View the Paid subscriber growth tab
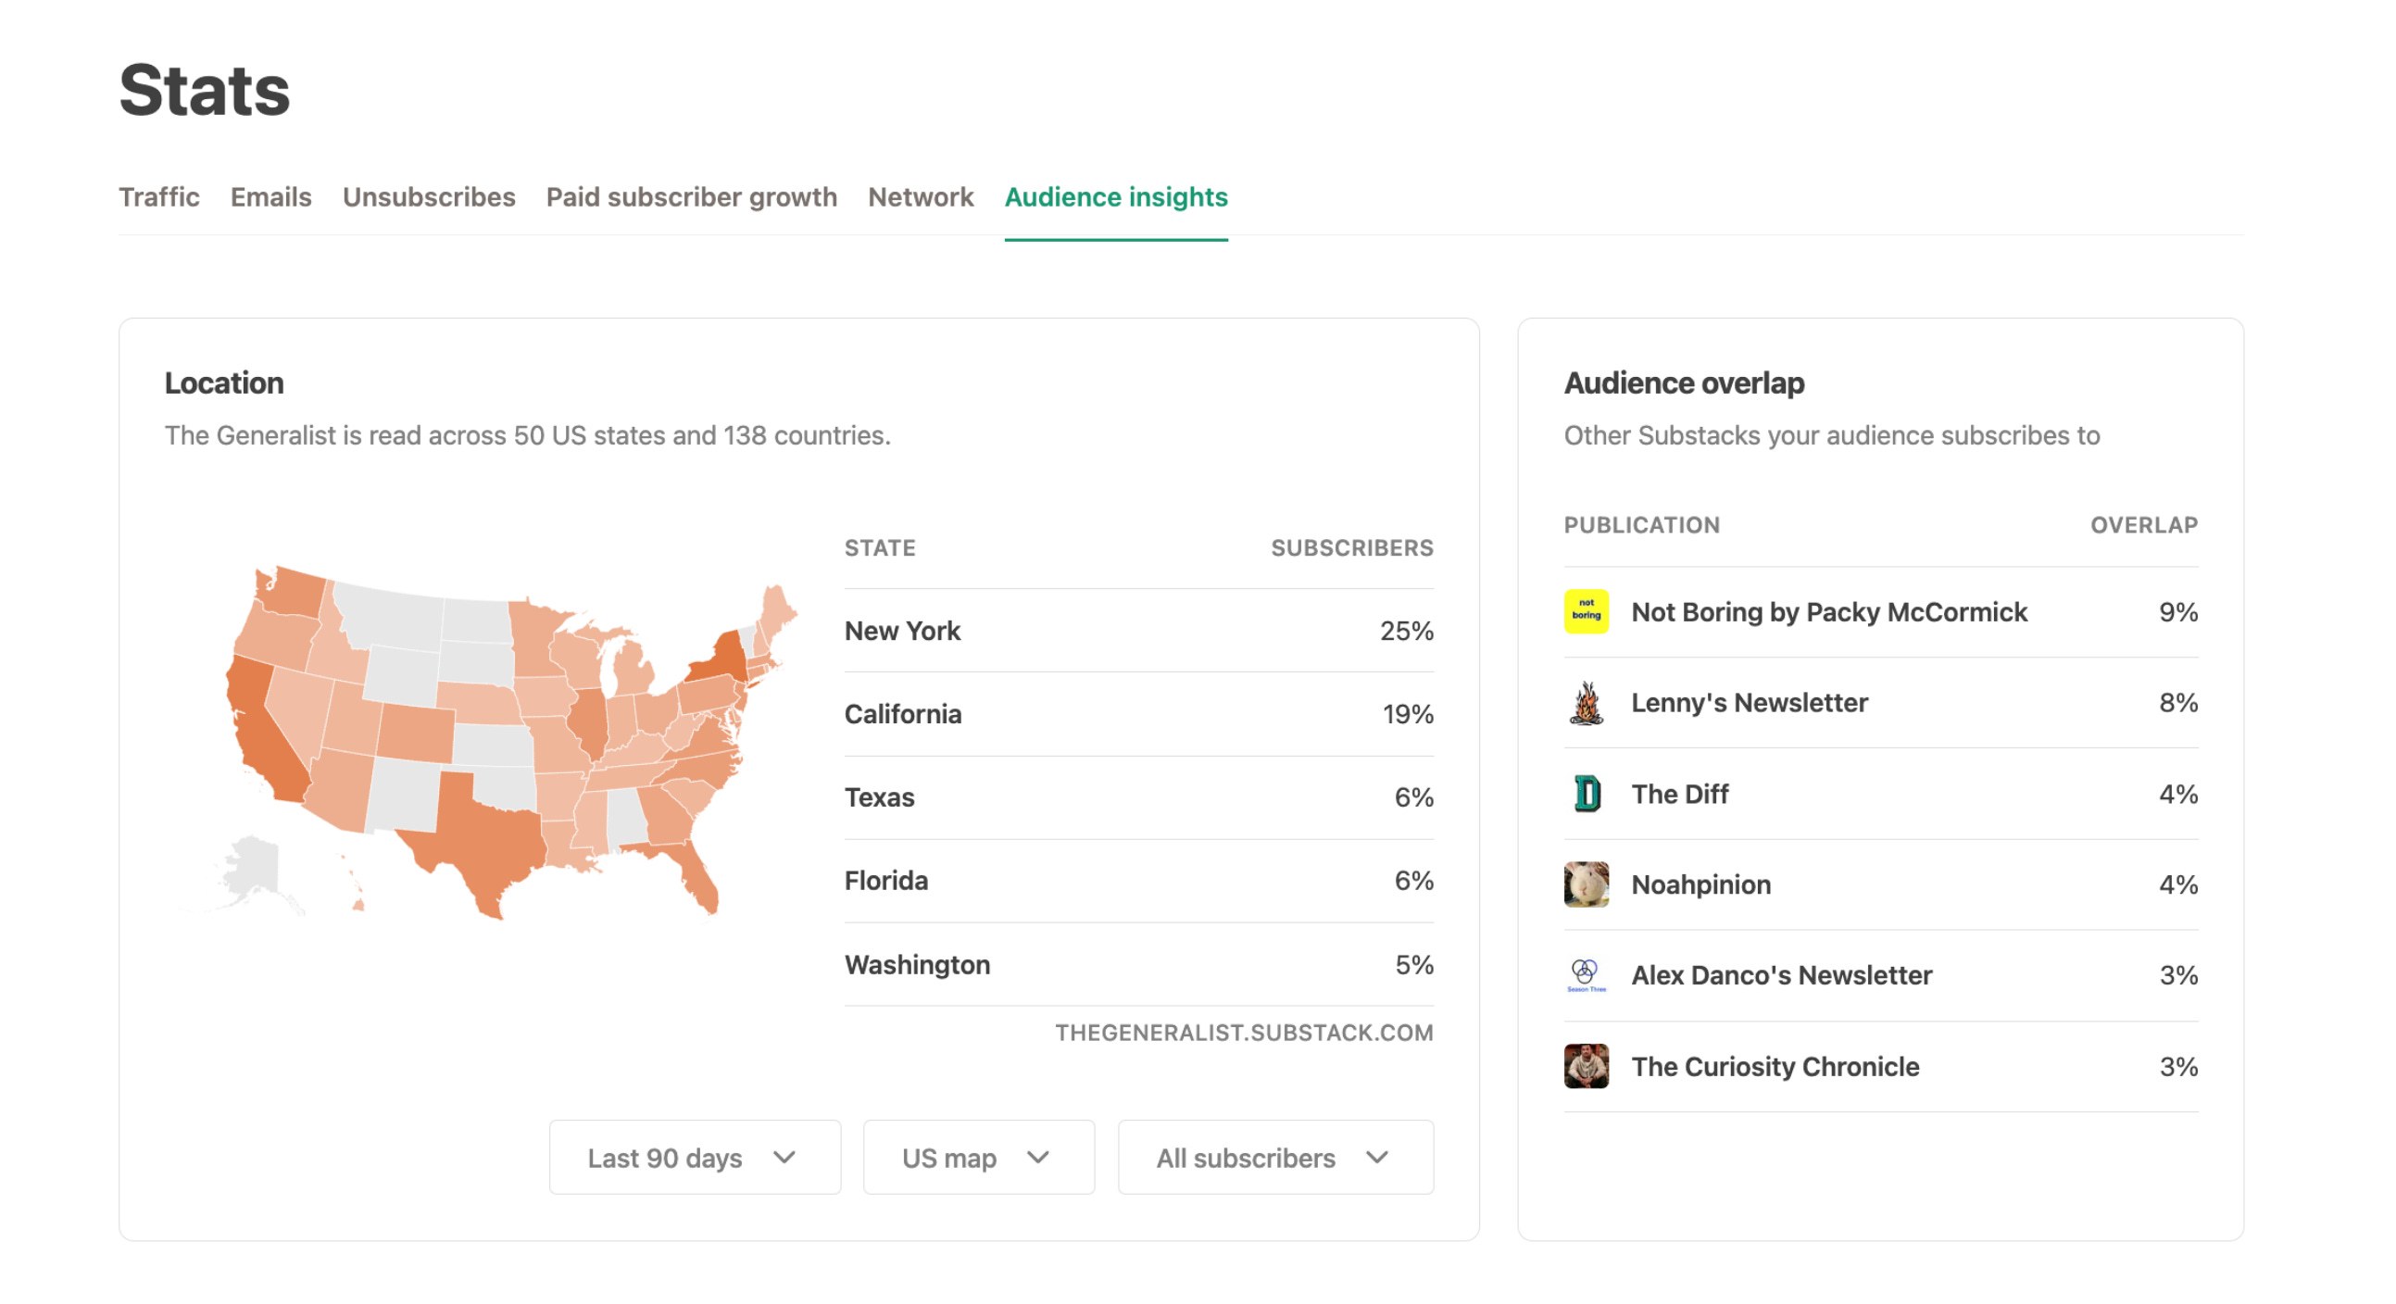2396x1304 pixels. pos(691,197)
